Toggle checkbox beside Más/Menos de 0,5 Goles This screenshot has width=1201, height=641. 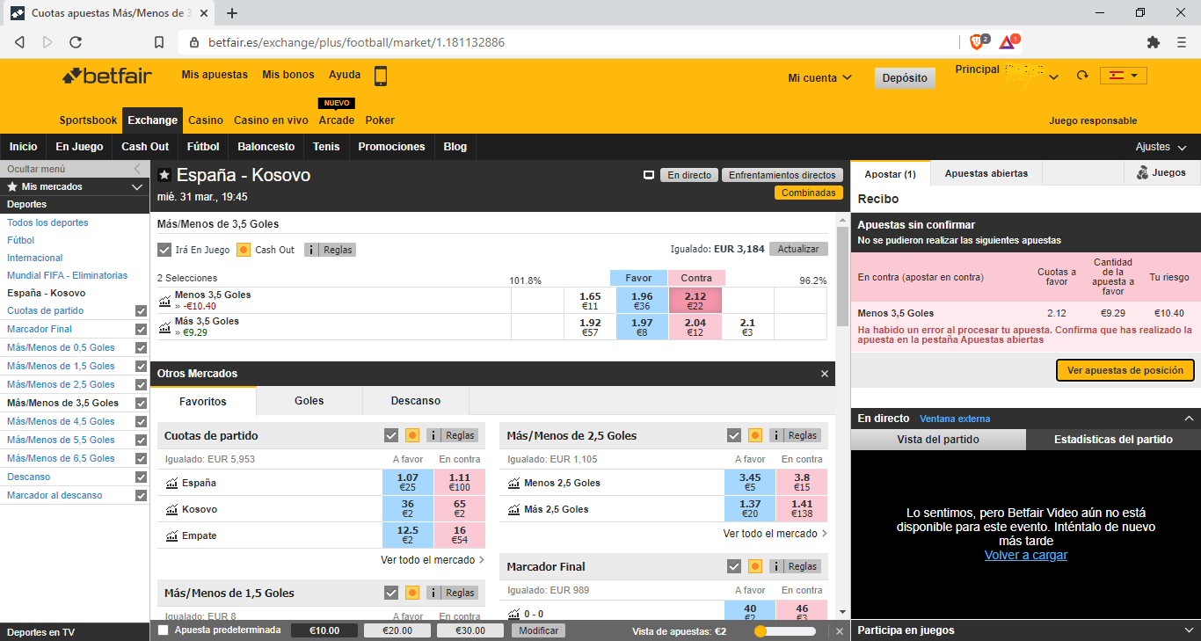pyautogui.click(x=141, y=347)
